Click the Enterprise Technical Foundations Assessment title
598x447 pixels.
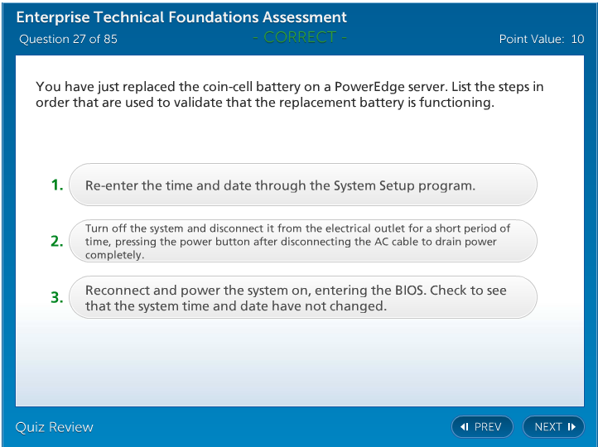(181, 17)
